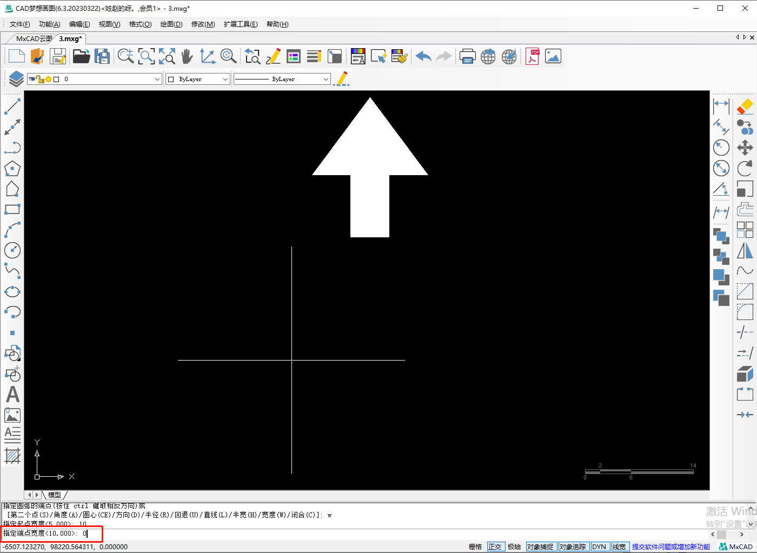Click the 模型 model tab button
Image resolution: width=757 pixels, height=553 pixels.
[55, 495]
